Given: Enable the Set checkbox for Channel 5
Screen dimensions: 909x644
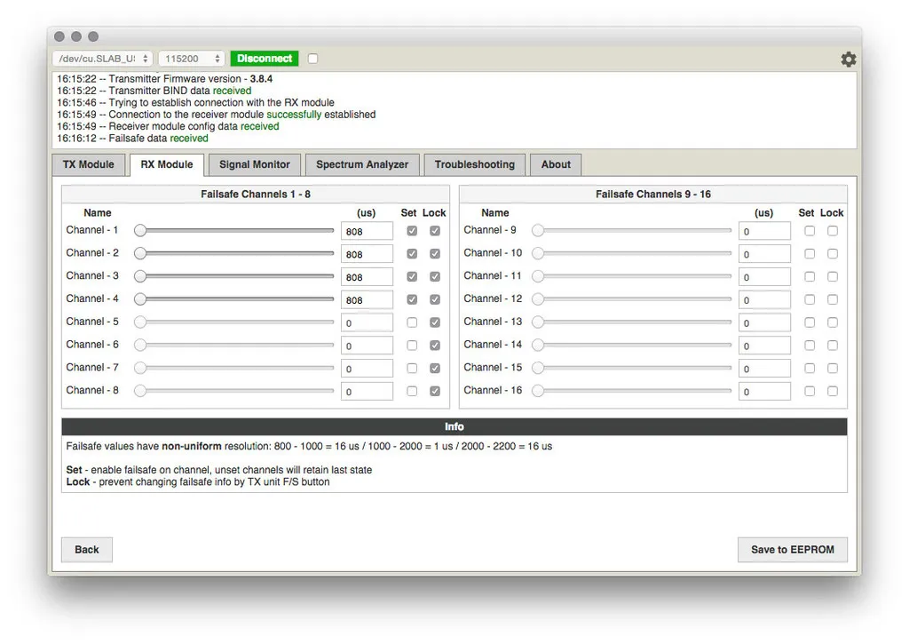Looking at the screenshot, I should (412, 322).
